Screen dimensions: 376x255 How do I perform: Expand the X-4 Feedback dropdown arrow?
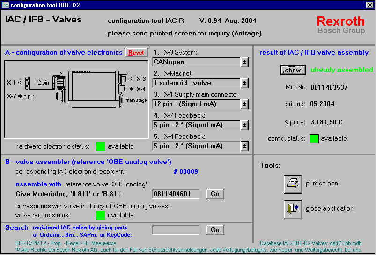coord(244,146)
